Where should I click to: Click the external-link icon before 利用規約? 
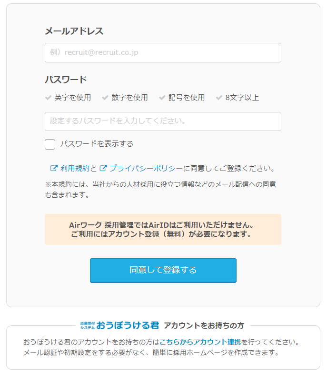[x=54, y=168]
